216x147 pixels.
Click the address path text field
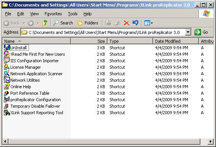(x=104, y=32)
